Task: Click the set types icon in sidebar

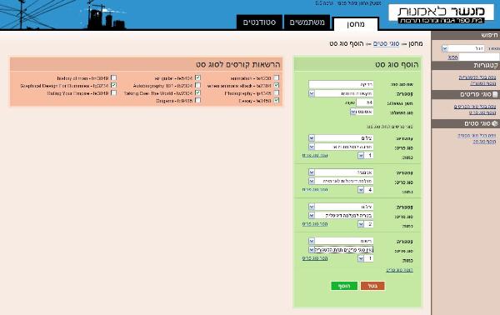Action: pyautogui.click(x=494, y=123)
